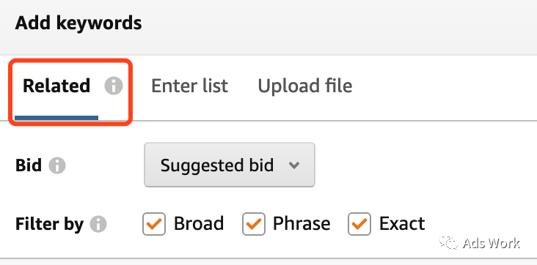Open the Suggested bid dropdown
537x265 pixels.
[230, 165]
